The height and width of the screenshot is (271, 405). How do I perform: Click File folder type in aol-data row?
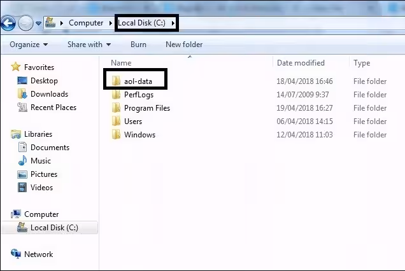[370, 81]
